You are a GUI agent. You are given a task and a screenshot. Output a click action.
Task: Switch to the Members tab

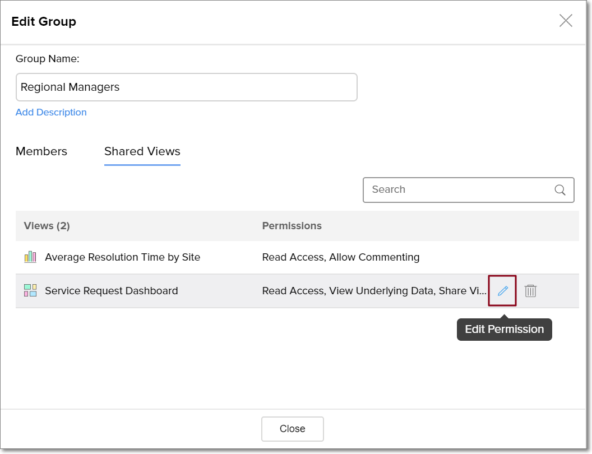click(41, 151)
